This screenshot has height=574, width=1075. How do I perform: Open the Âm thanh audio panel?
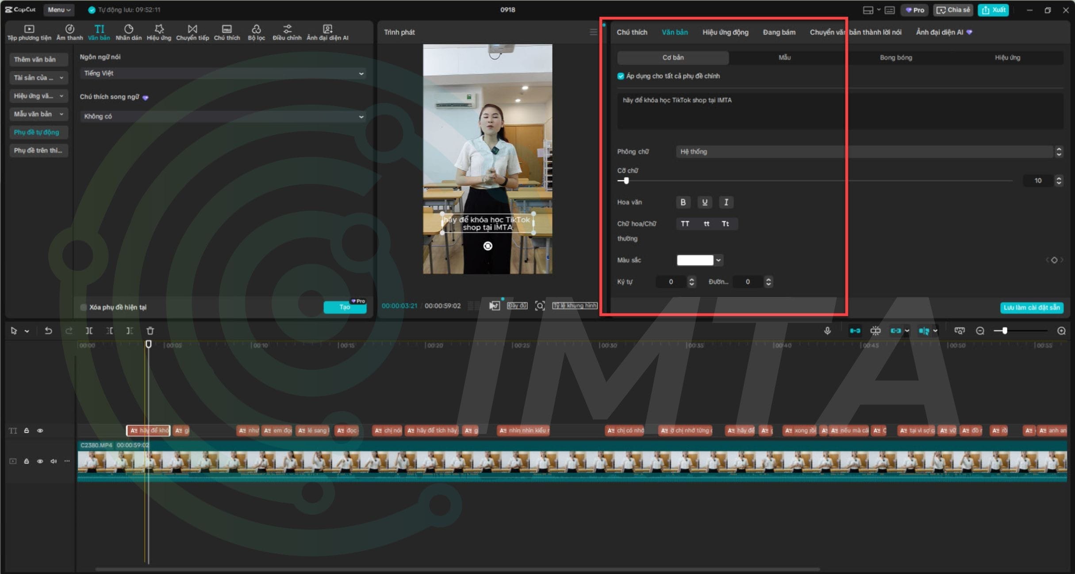click(69, 32)
